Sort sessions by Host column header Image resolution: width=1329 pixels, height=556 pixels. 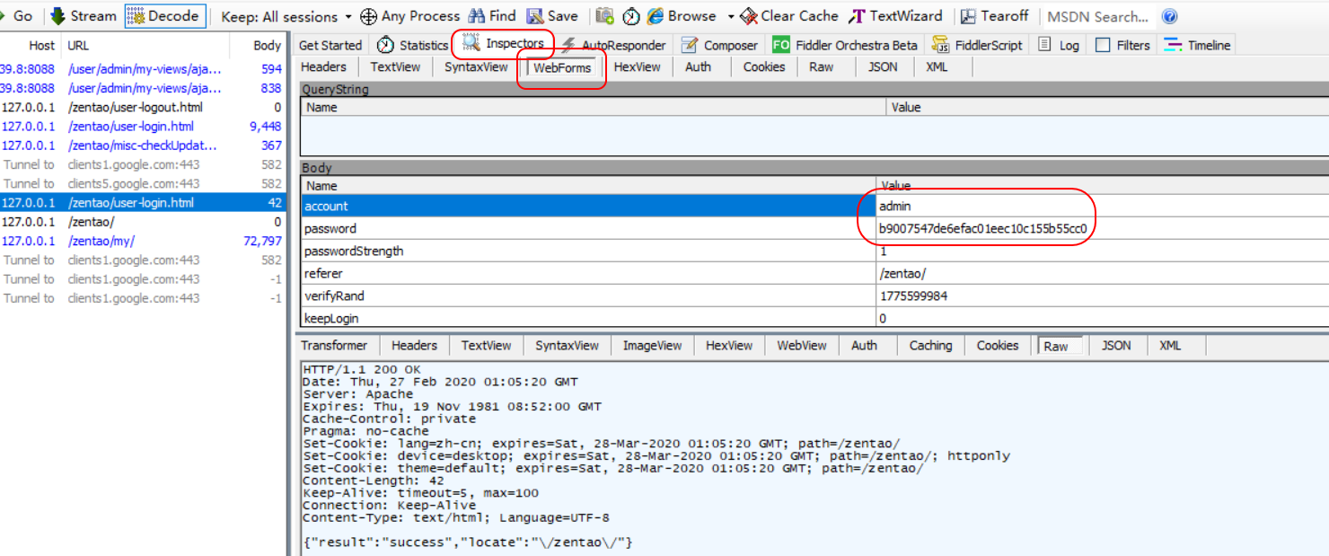[x=31, y=45]
